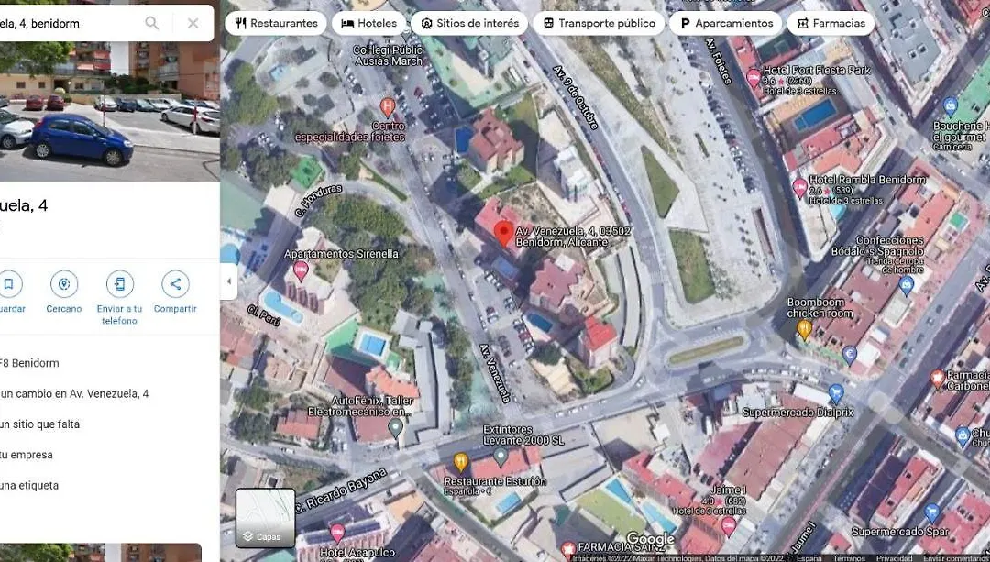The width and height of the screenshot is (990, 562).
Task: Click the Farmacia Carbonell marker
Action: tap(938, 379)
